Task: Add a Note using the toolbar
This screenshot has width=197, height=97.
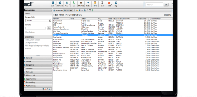Action: [95, 4]
